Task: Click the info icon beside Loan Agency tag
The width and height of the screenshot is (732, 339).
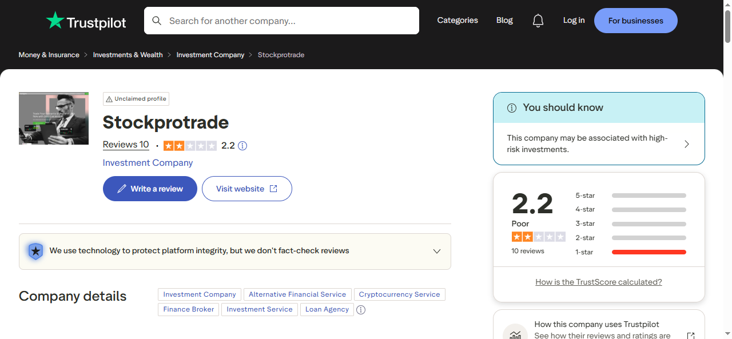Action: [x=361, y=309]
